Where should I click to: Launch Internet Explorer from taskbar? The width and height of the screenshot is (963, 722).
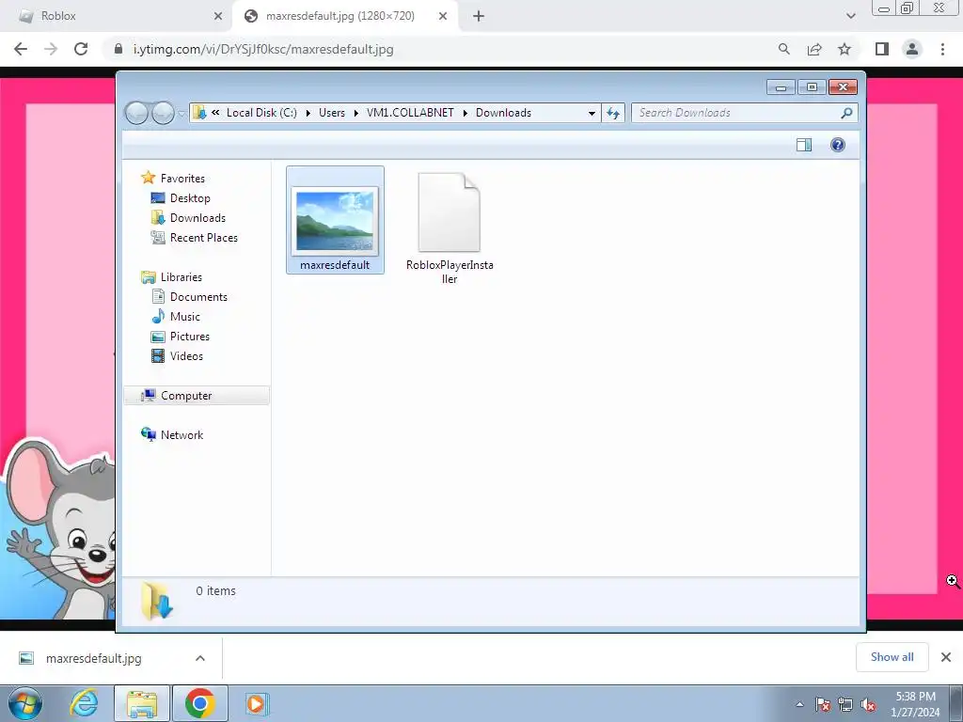pos(84,703)
